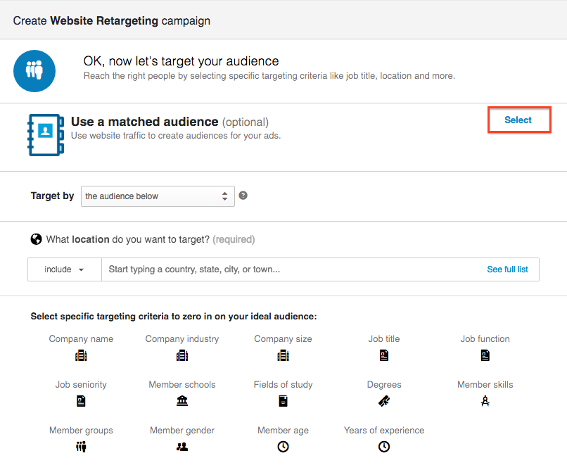Choose the Company size criteria icon
The width and height of the screenshot is (567, 470).
coord(283,356)
